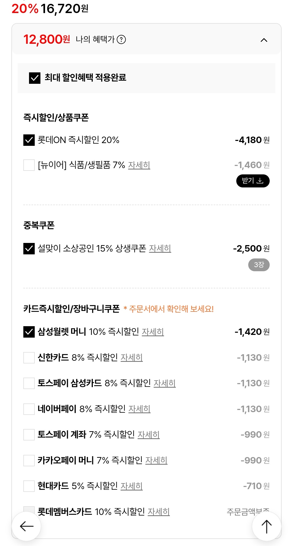Uncheck 설맞이 소상공인 15% 상생쿠폰
Viewport: 293px width, 546px height.
point(29,248)
